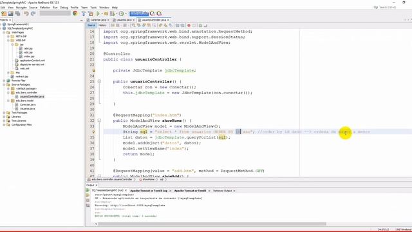Click the Build Project hammer icon
The image size is (412, 232).
(84, 14)
